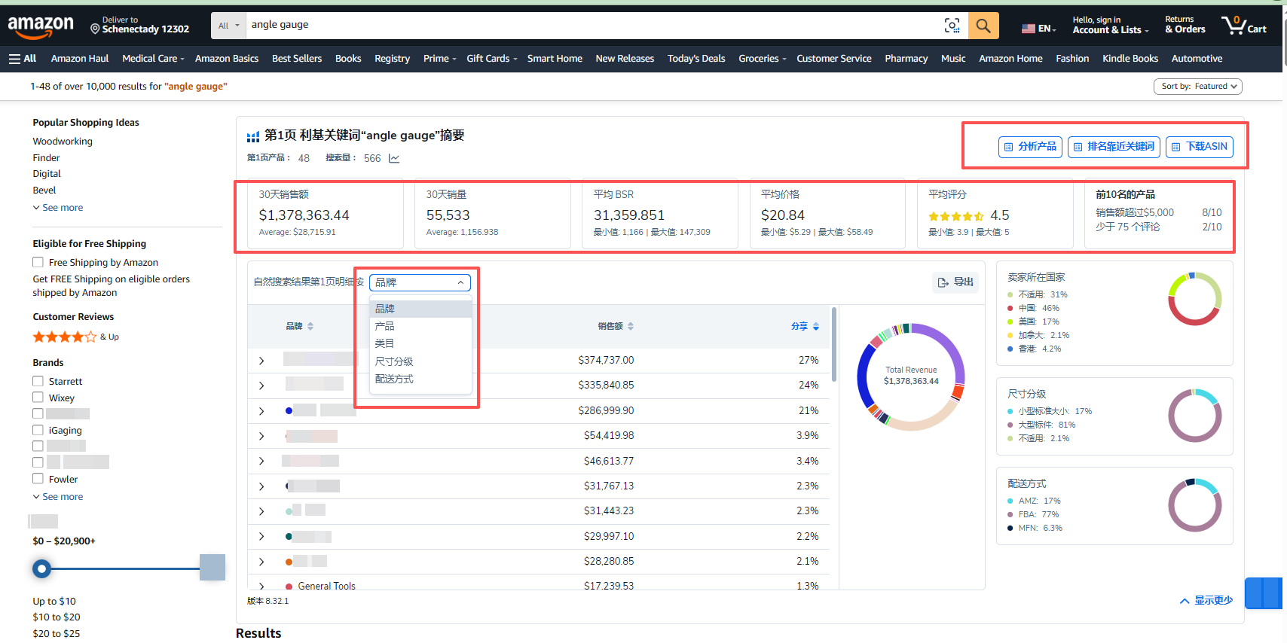Enable Free Shipping by Amazon checkbox
Image resolution: width=1287 pixels, height=643 pixels.
pyautogui.click(x=38, y=262)
